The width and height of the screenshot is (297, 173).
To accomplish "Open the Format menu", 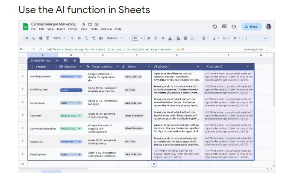I will pos(73,29).
